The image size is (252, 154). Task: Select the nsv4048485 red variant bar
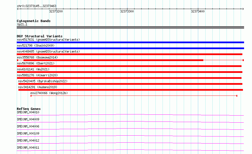tap(129, 54)
